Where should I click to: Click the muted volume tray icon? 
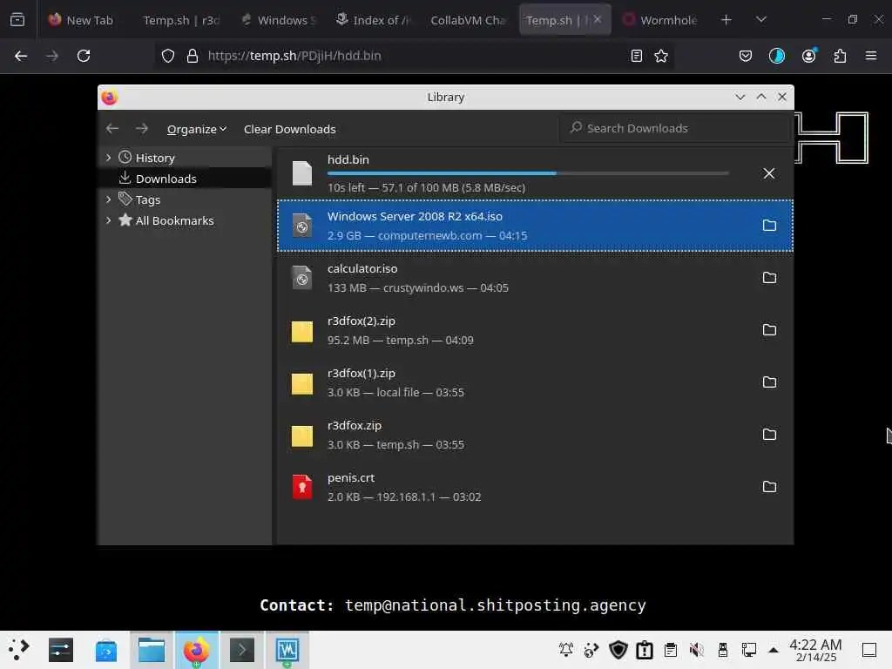tap(696, 650)
